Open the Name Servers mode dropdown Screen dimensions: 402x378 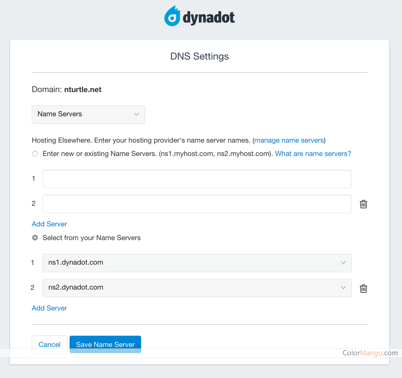88,114
